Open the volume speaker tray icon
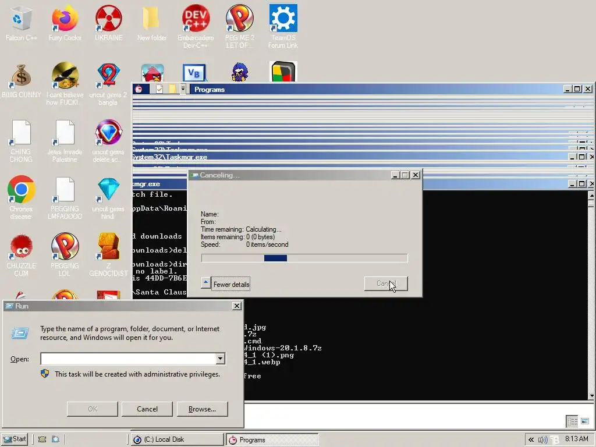596x447 pixels. click(543, 440)
